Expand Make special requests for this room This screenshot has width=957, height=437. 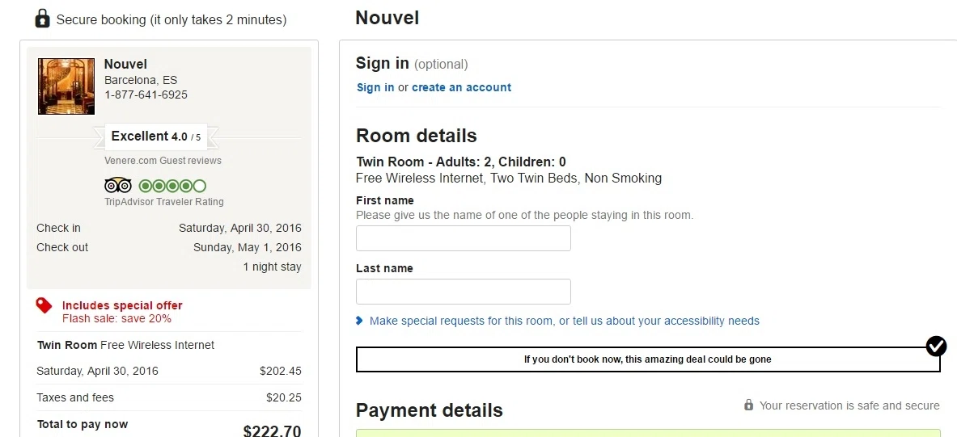(x=564, y=321)
